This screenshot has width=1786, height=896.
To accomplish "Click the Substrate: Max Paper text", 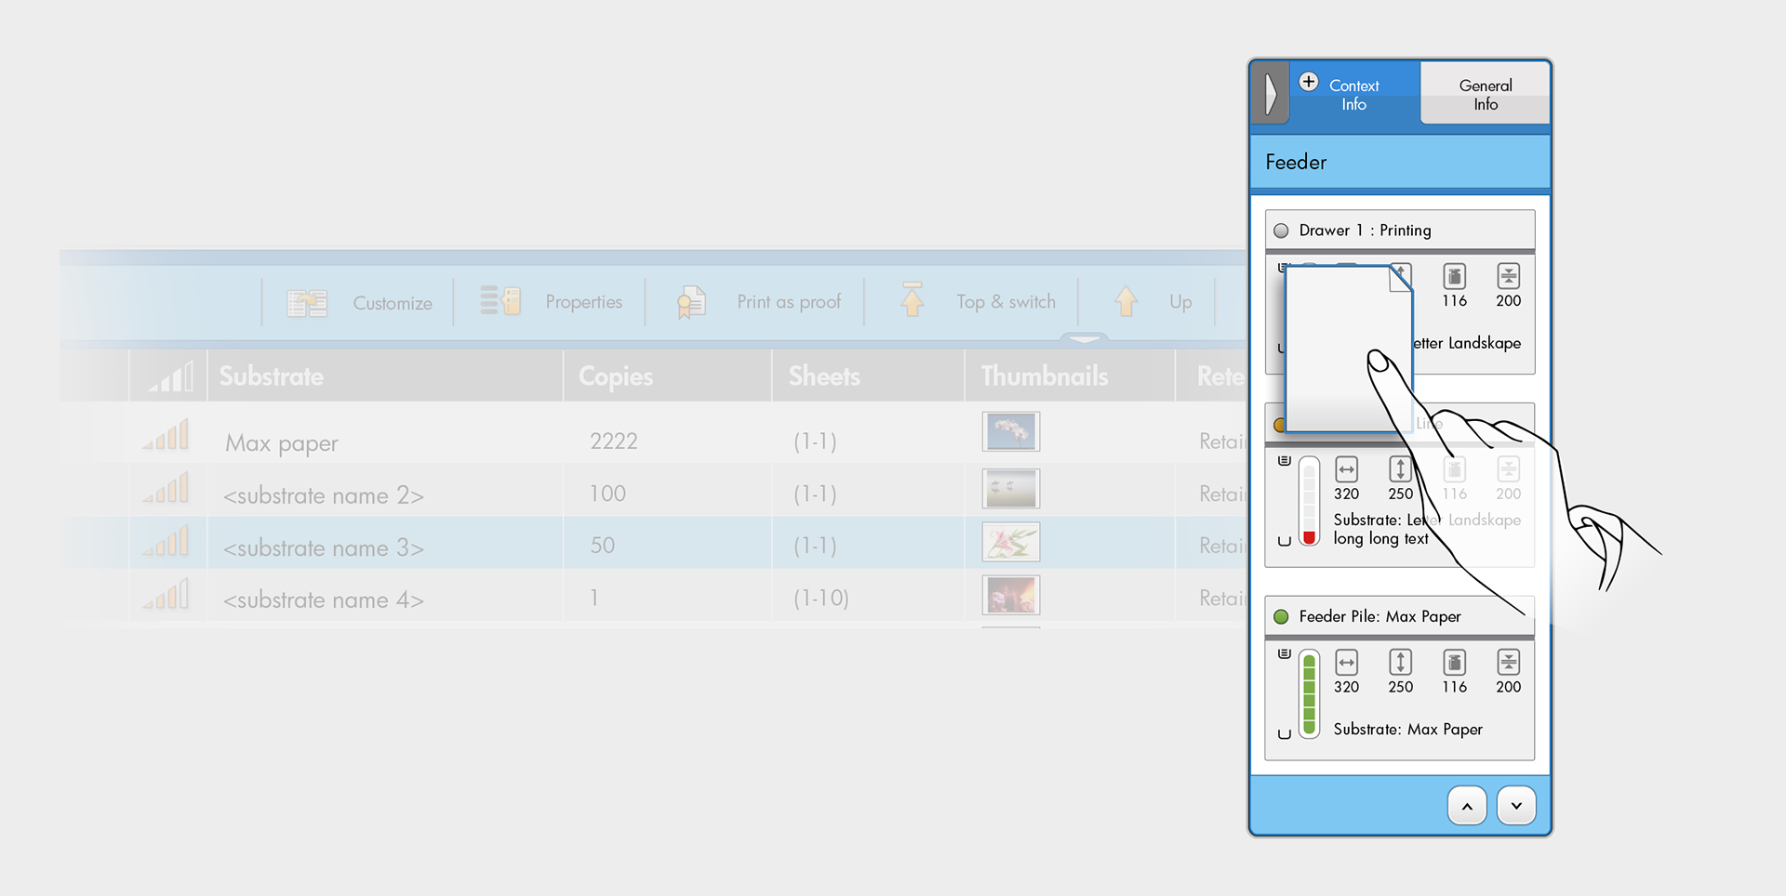I will (1407, 730).
